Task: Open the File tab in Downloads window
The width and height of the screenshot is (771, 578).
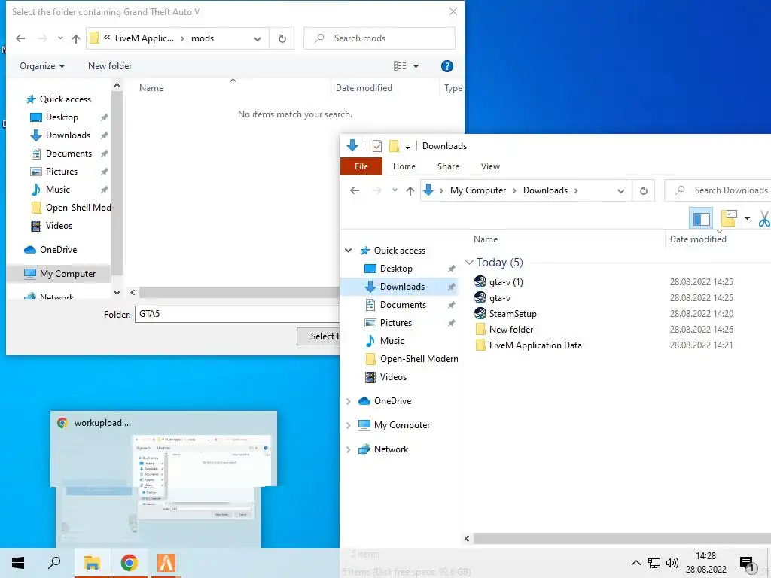Action: (361, 166)
